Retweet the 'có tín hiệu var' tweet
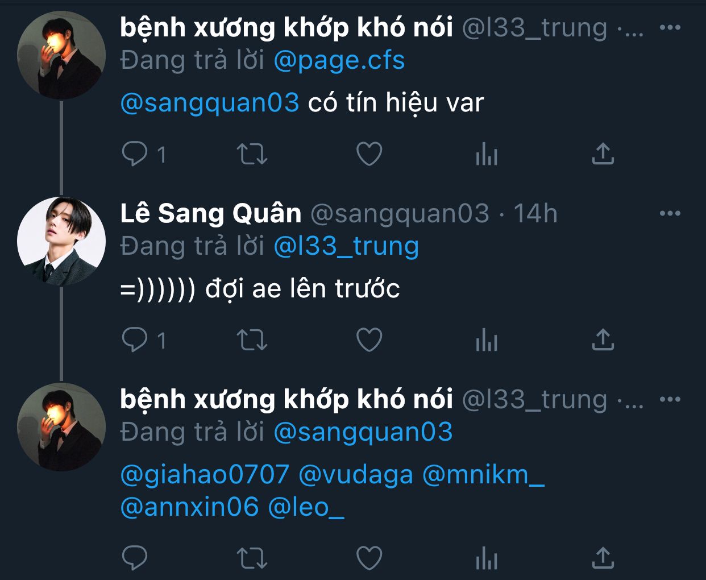 (x=252, y=154)
